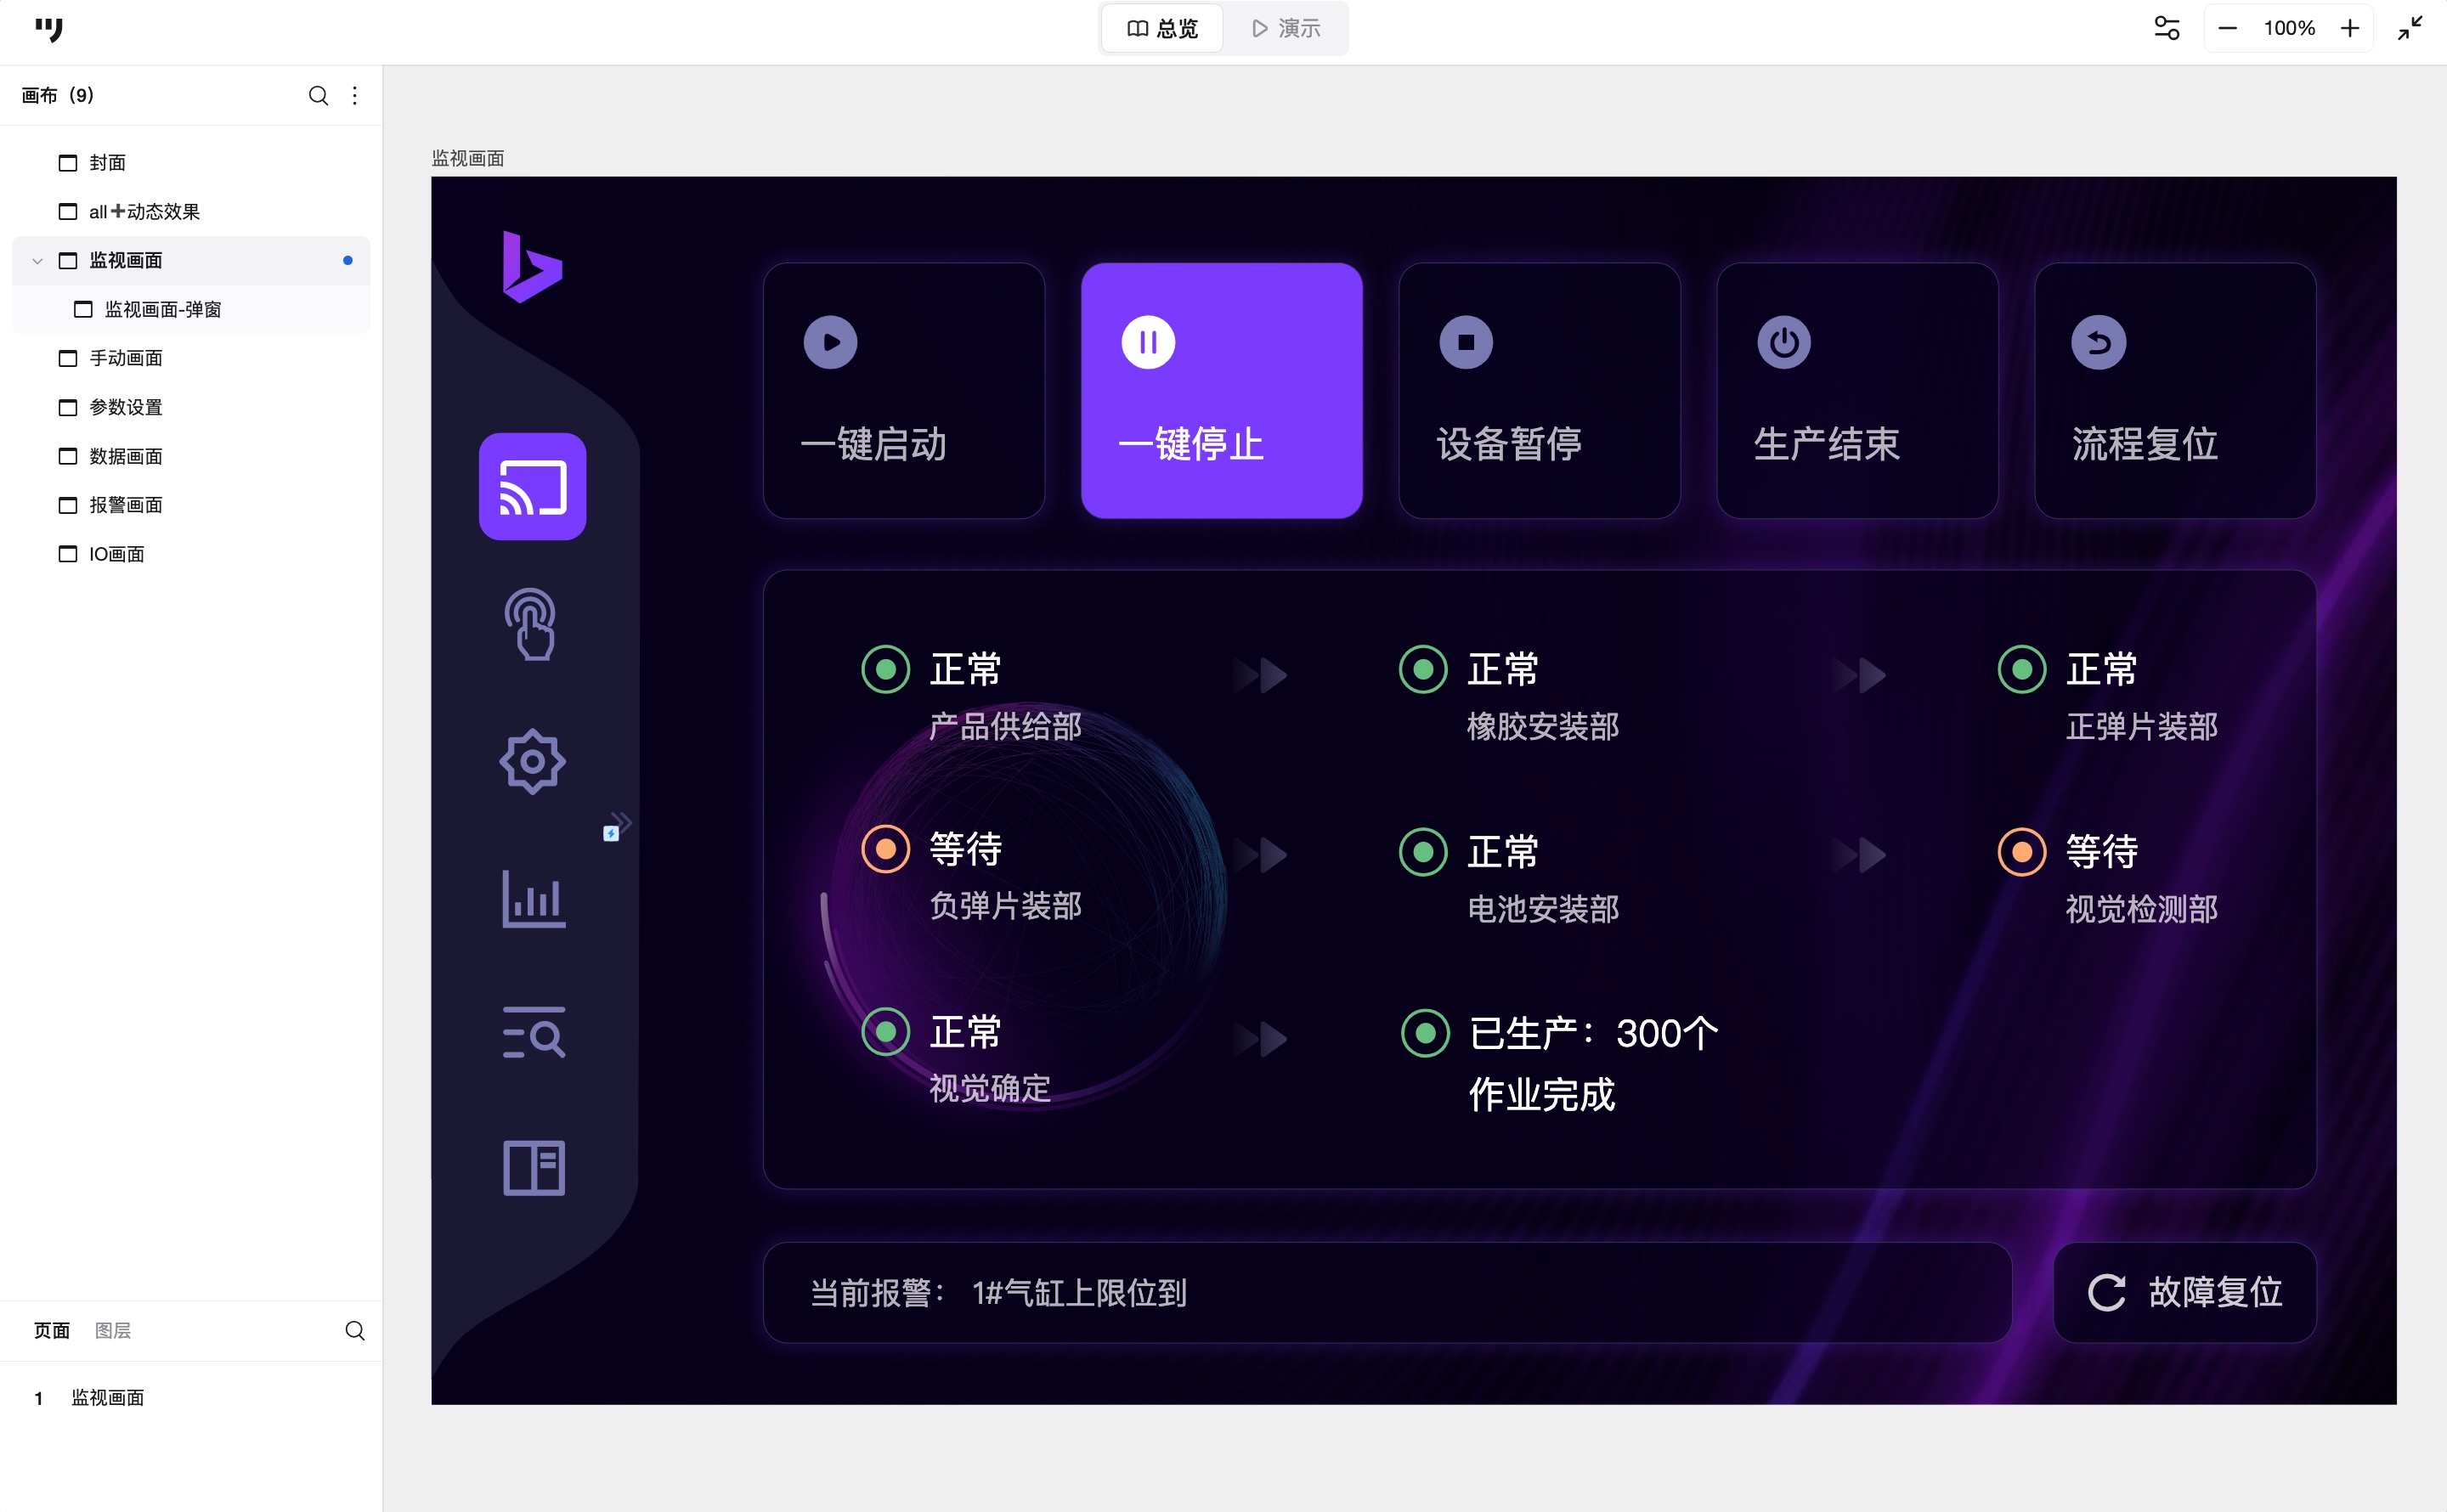Select the monitor cast icon in sidebar
Image resolution: width=2447 pixels, height=1512 pixels.
click(532, 487)
